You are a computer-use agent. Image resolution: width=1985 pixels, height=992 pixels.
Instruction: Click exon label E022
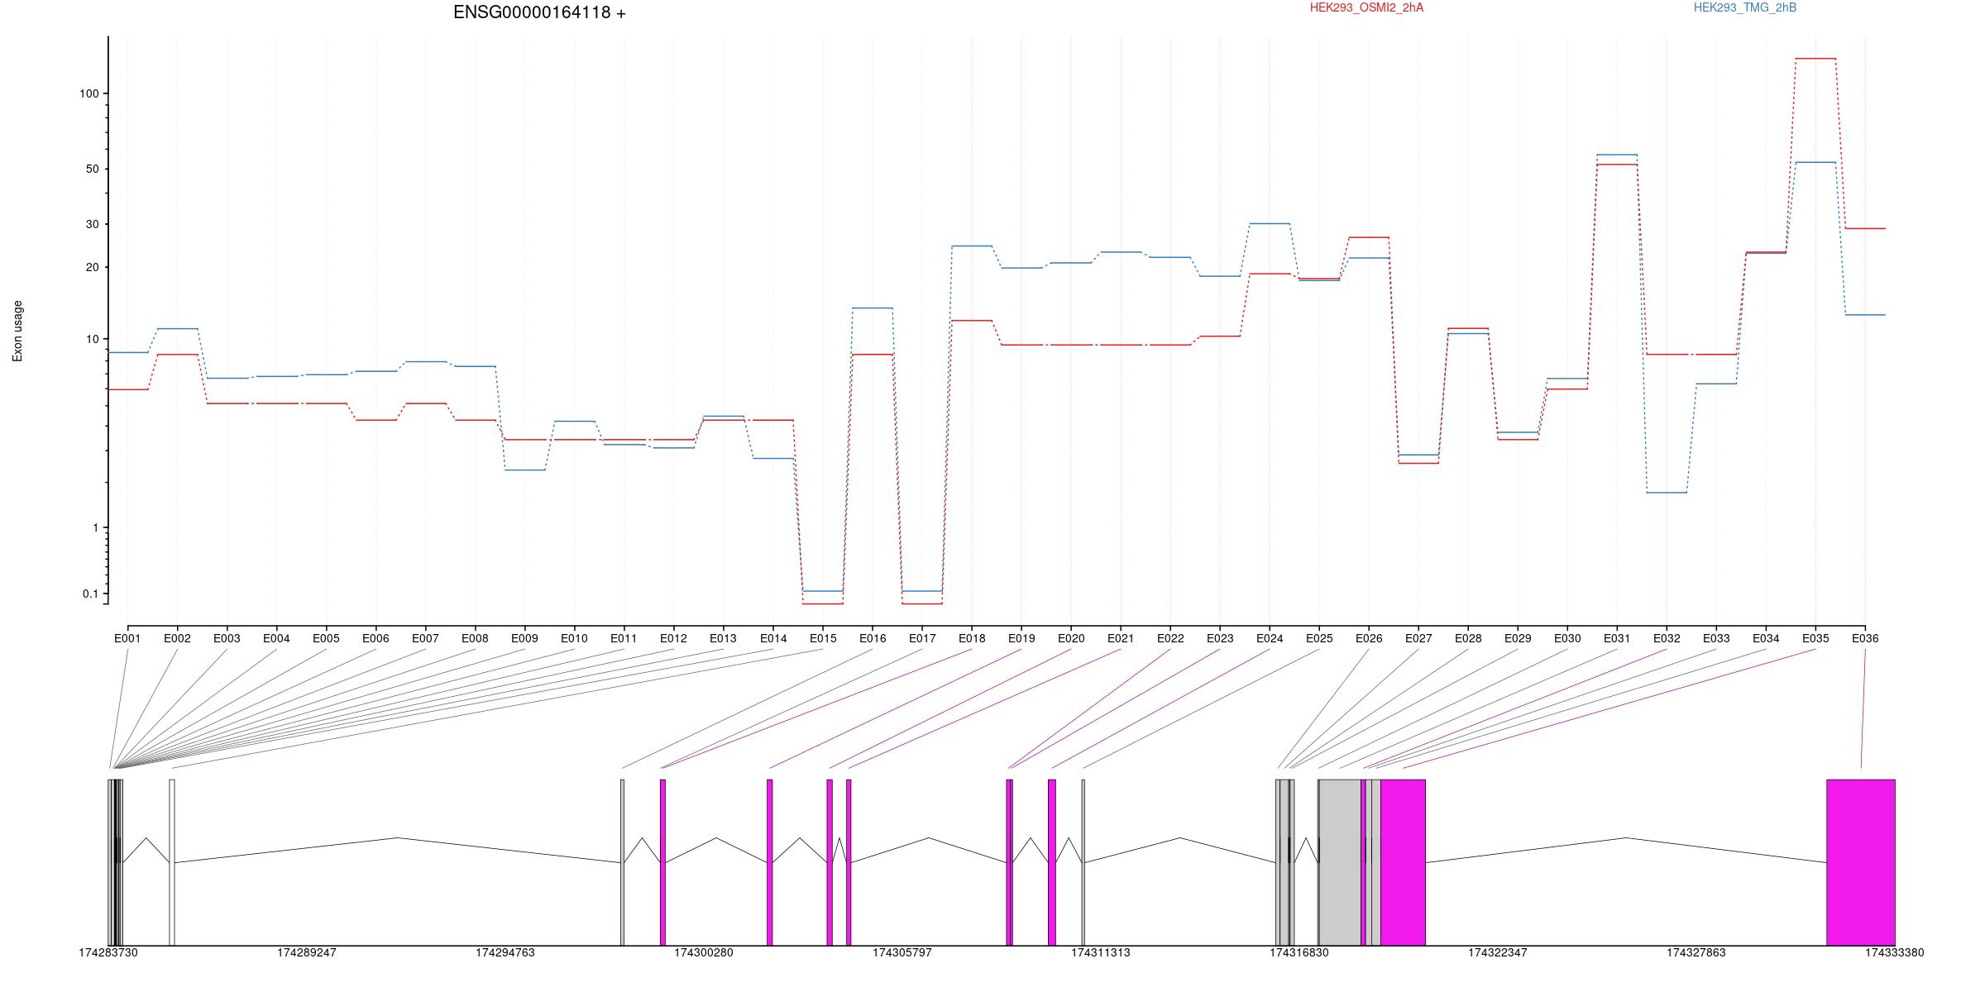[x=1170, y=638]
